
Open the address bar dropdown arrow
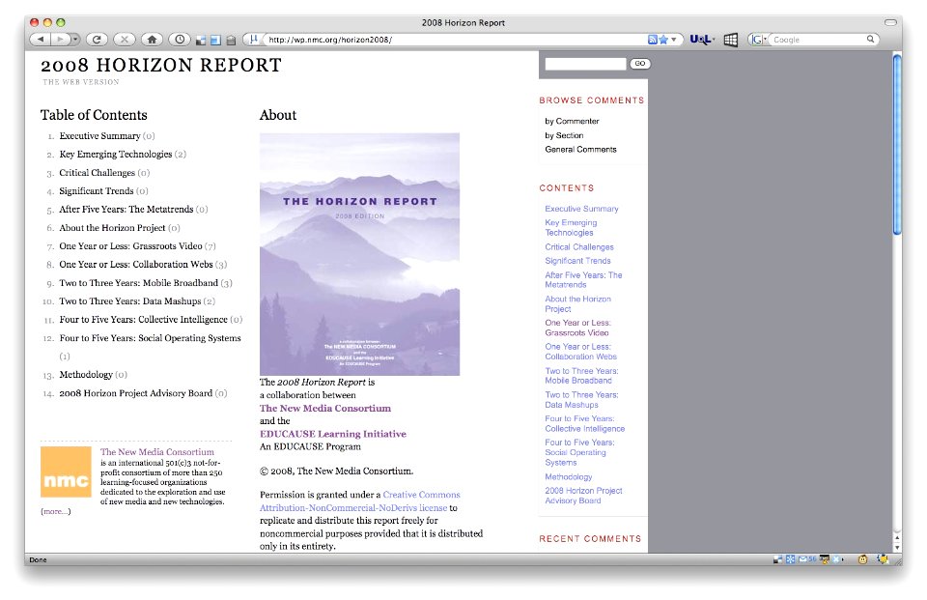(x=673, y=40)
